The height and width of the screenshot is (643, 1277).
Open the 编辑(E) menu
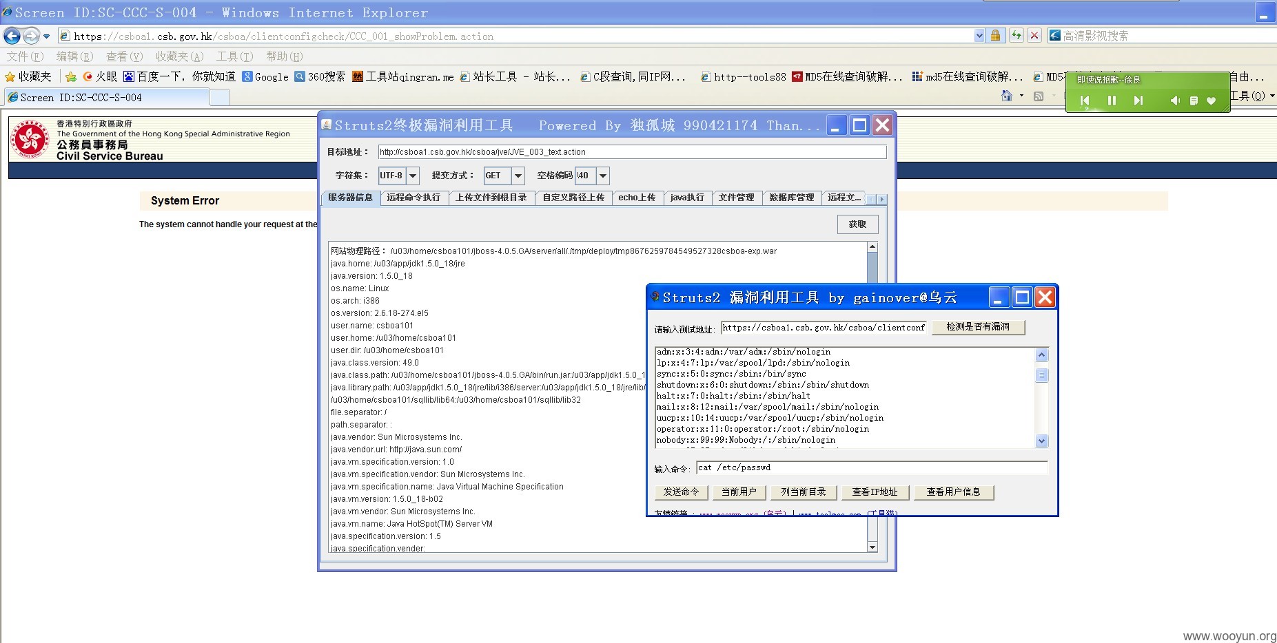point(74,56)
